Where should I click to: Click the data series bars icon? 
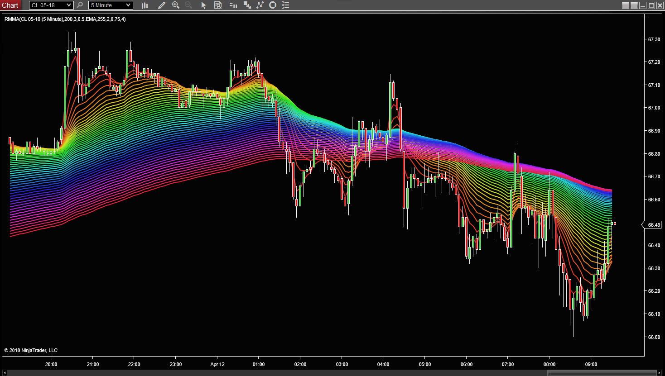[233, 5]
